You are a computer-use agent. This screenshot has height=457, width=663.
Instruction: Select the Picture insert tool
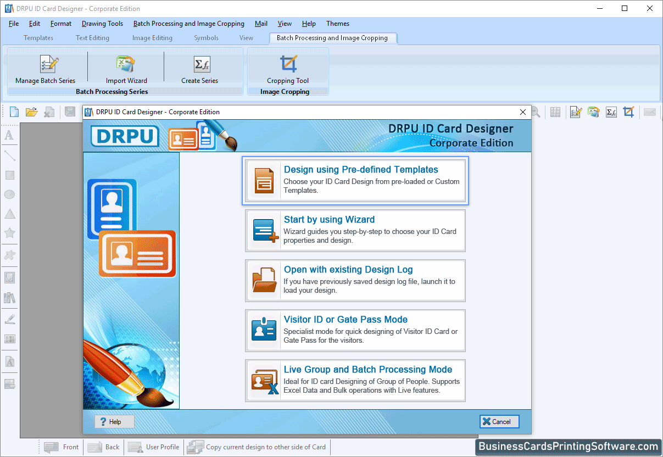(9, 278)
